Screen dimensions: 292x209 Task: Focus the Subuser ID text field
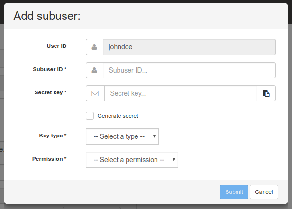point(189,70)
